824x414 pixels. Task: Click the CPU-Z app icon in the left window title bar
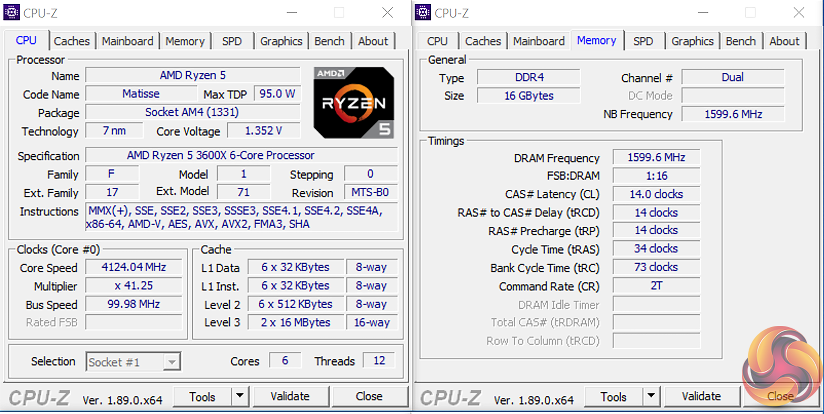[12, 12]
